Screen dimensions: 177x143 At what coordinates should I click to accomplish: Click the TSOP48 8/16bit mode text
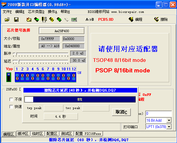coord(119,60)
